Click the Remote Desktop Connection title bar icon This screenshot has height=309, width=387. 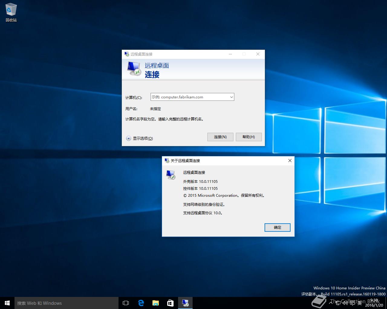(127, 54)
